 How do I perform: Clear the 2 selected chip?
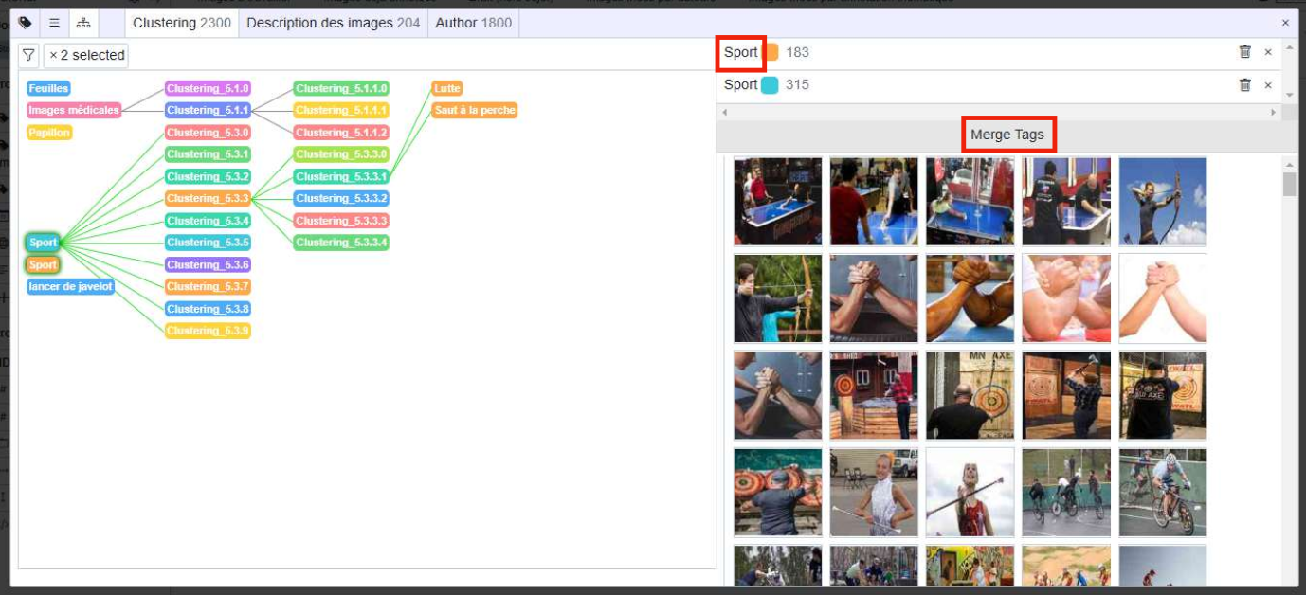(x=53, y=55)
